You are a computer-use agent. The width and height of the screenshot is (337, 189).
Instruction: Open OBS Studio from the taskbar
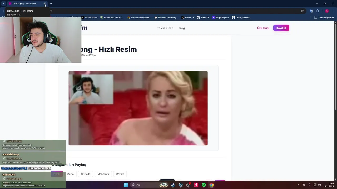pyautogui.click(x=188, y=185)
